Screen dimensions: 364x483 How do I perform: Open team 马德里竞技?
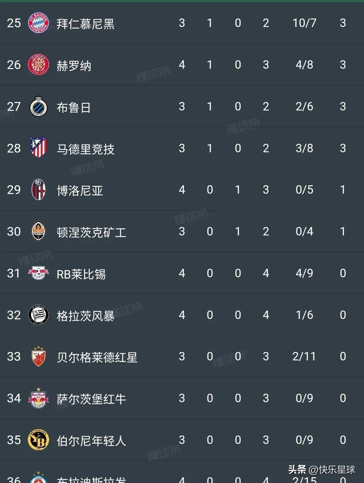[x=86, y=149]
